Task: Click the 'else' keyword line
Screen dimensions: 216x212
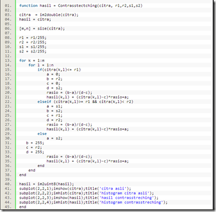Action: pyautogui.click(x=42, y=133)
